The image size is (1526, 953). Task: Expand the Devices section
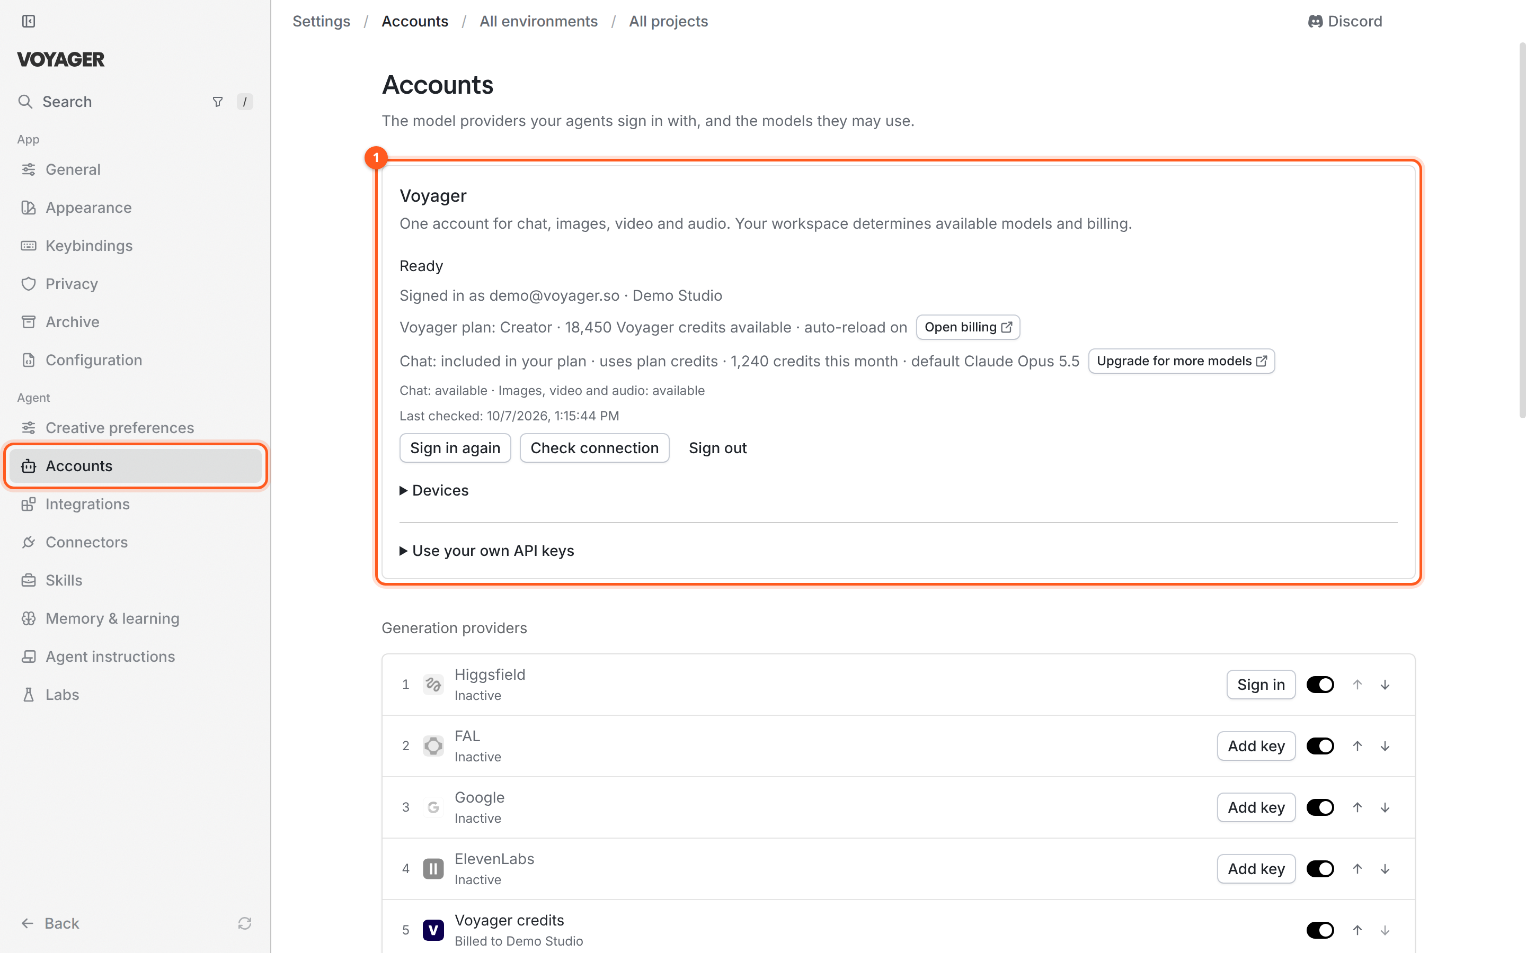[x=434, y=490]
